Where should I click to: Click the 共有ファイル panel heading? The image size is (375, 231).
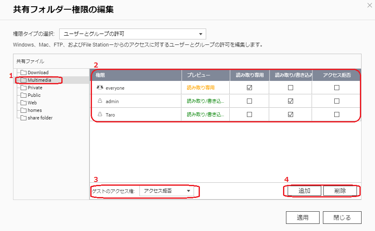pos(30,61)
